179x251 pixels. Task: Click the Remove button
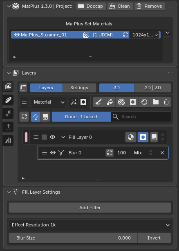pos(150,6)
